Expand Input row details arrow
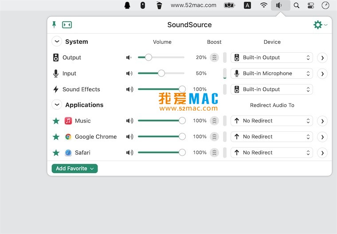This screenshot has height=234, width=337. 322,73
